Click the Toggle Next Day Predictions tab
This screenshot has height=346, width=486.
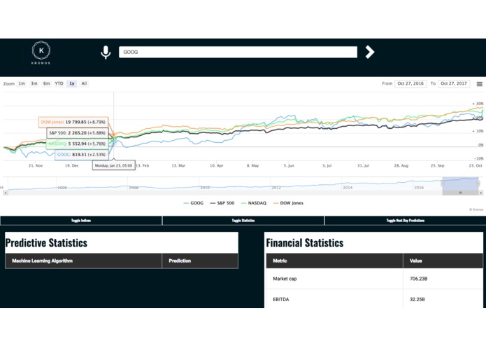(x=405, y=221)
